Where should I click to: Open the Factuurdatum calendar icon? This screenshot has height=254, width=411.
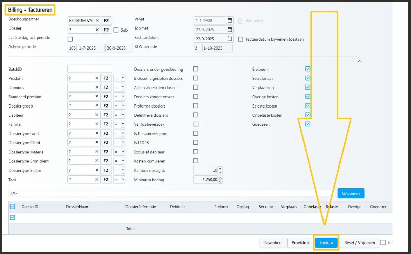tap(230, 39)
